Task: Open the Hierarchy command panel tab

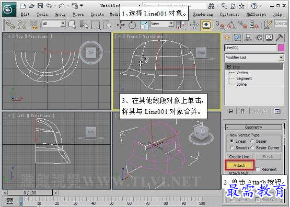Action: [x=248, y=38]
